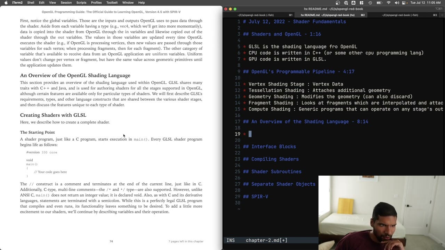The image size is (445, 250).
Task: Click the locked circular status icon in menu bar
Action: pyautogui.click(x=346, y=3)
